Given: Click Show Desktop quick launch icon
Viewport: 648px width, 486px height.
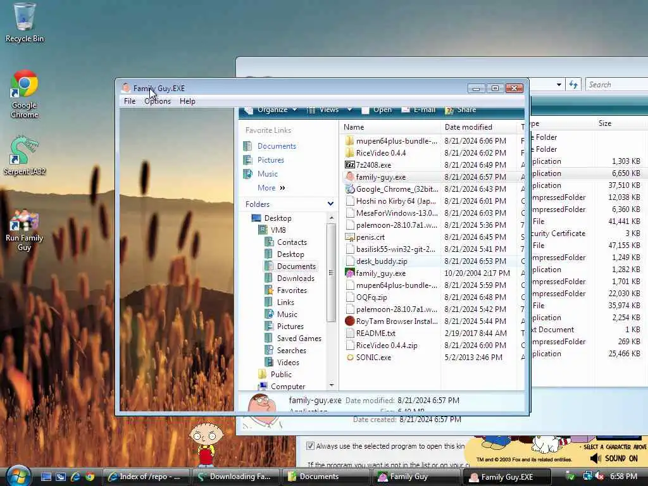Looking at the screenshot, I should (x=46, y=477).
